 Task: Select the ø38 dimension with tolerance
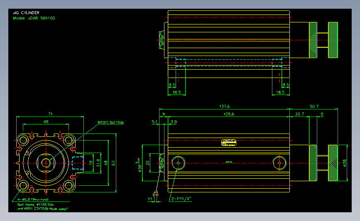pyautogui.click(x=139, y=165)
